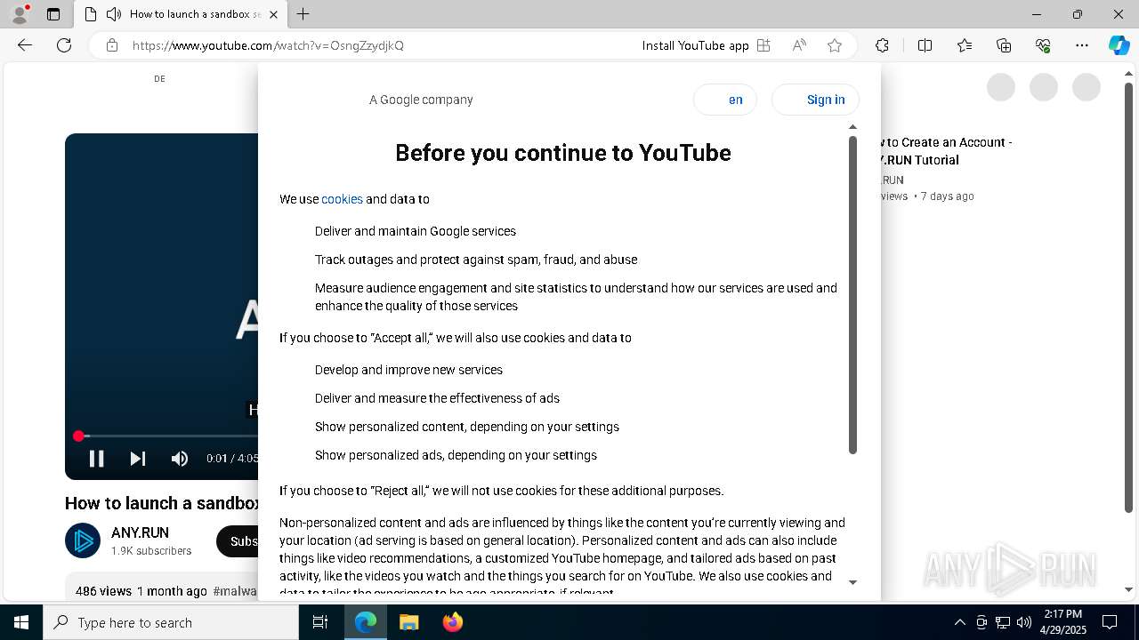Open a new tab
The height and width of the screenshot is (640, 1139).
point(303,14)
